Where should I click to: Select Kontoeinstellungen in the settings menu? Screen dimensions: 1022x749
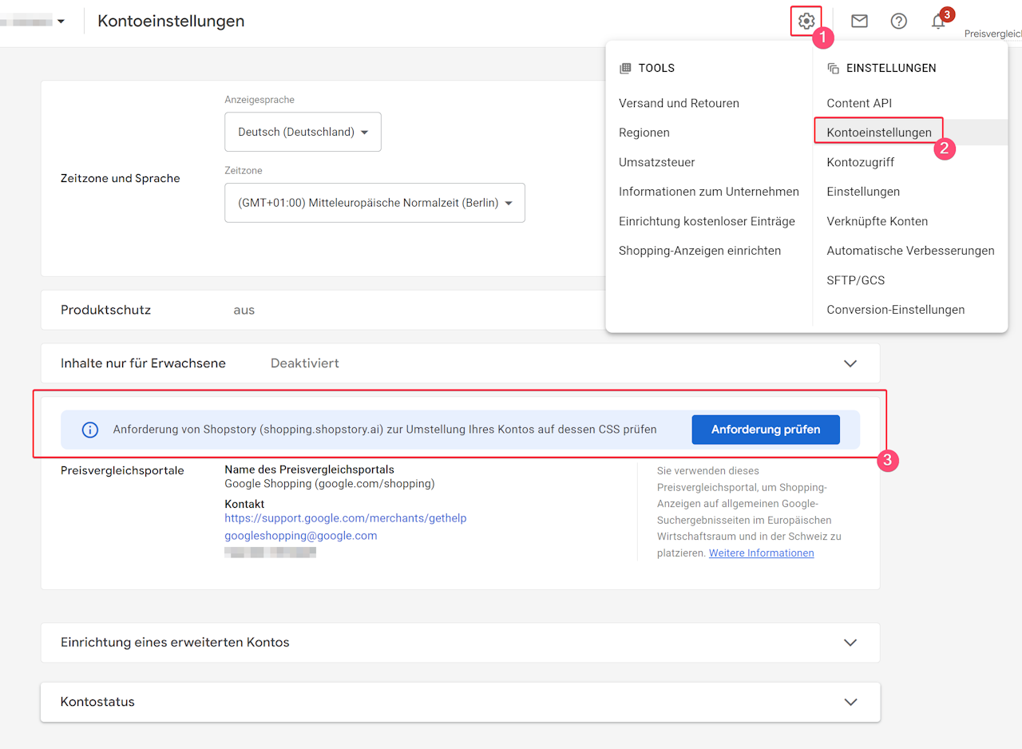tap(879, 133)
